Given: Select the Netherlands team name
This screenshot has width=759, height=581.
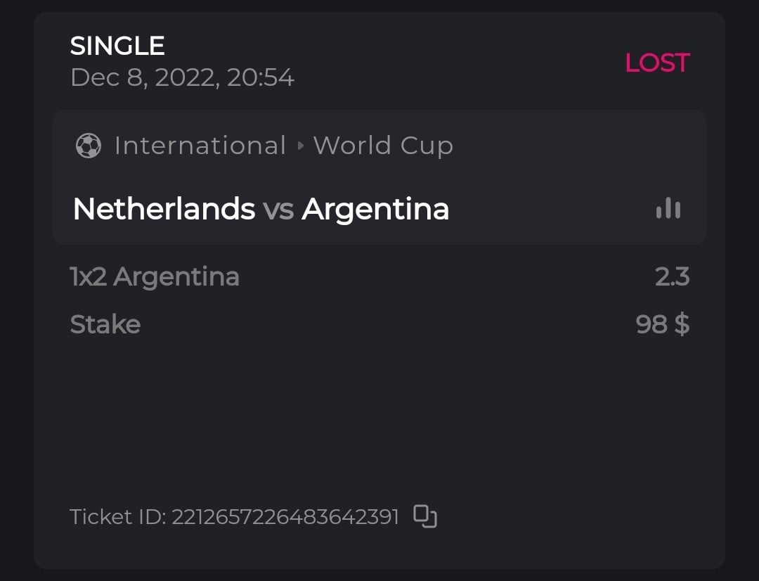Looking at the screenshot, I should (164, 209).
